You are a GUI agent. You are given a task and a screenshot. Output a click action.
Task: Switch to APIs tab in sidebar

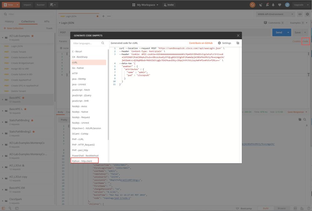(47, 21)
